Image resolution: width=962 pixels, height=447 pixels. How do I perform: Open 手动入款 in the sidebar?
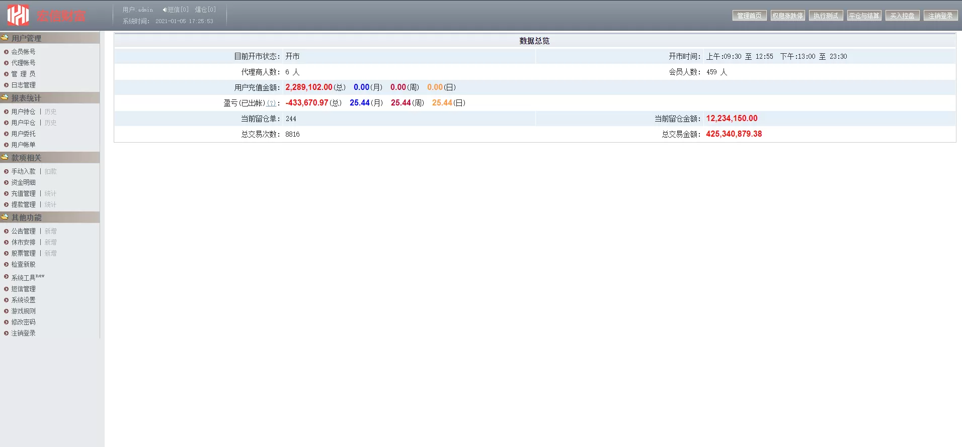coord(24,171)
